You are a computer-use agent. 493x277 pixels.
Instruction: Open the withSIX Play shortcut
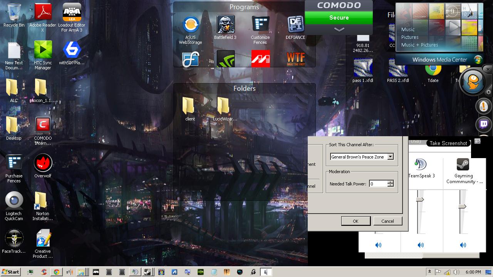pos(72,53)
